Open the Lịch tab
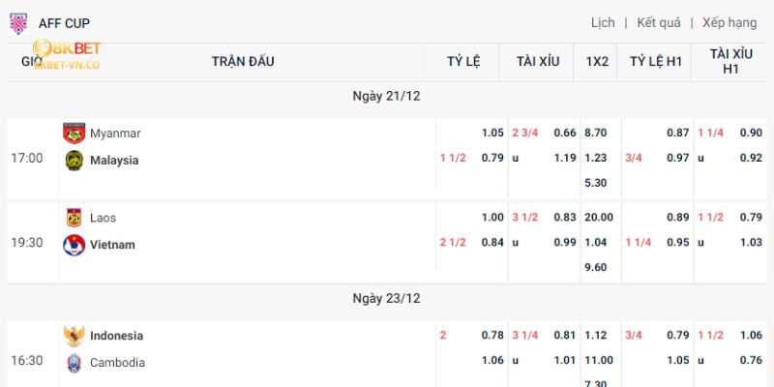 [x=603, y=22]
